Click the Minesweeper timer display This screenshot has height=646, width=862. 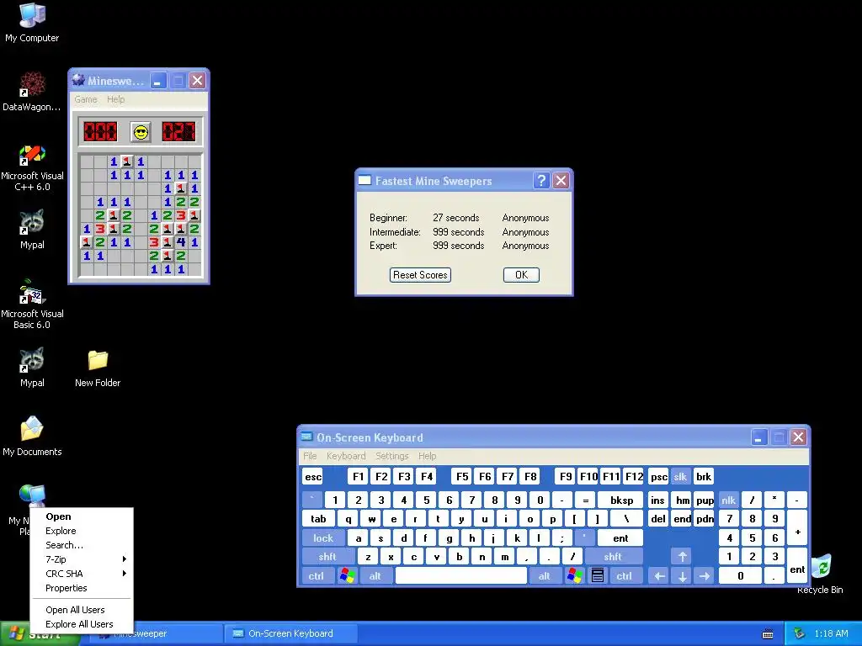(178, 132)
